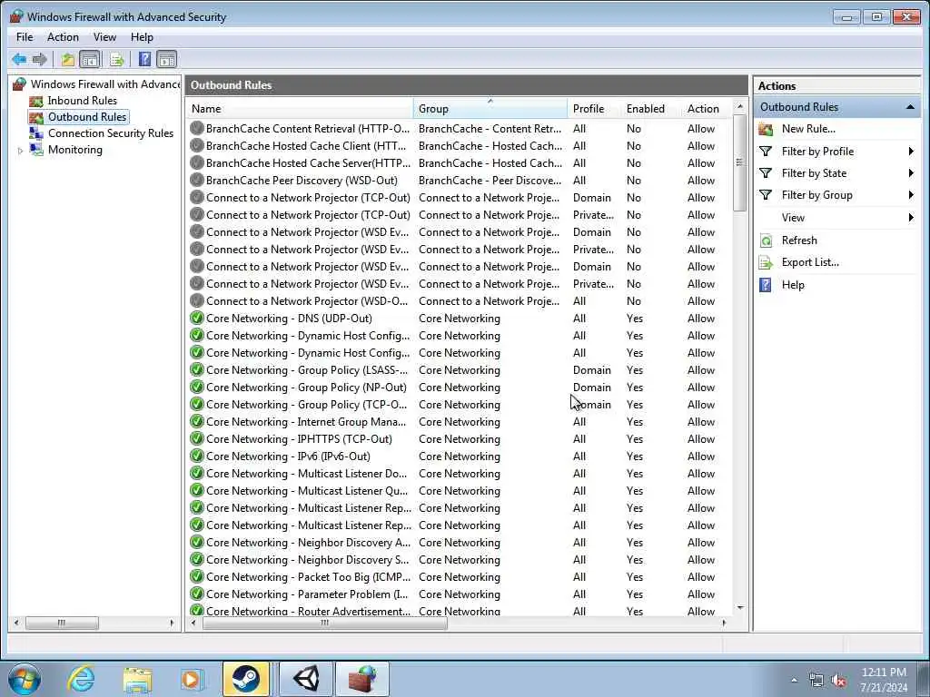Open the Filter by Profile submenu arrow
The image size is (930, 697).
click(x=911, y=152)
